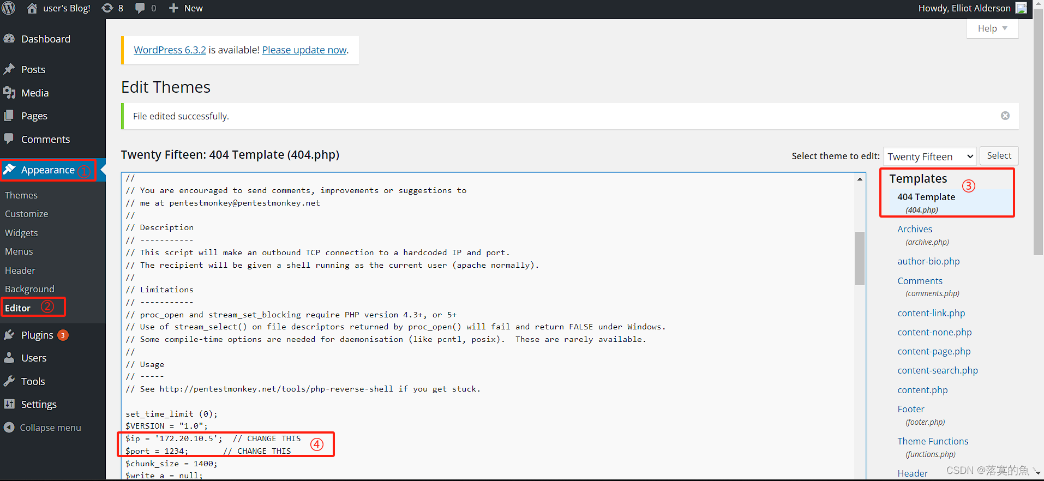This screenshot has height=481, width=1044.
Task: Click the user's Blog! site name
Action: [67, 8]
